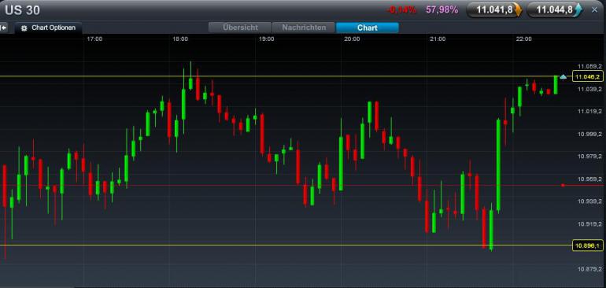
Task: Select the upper yellow line label 11.046,2
Action: [x=587, y=77]
